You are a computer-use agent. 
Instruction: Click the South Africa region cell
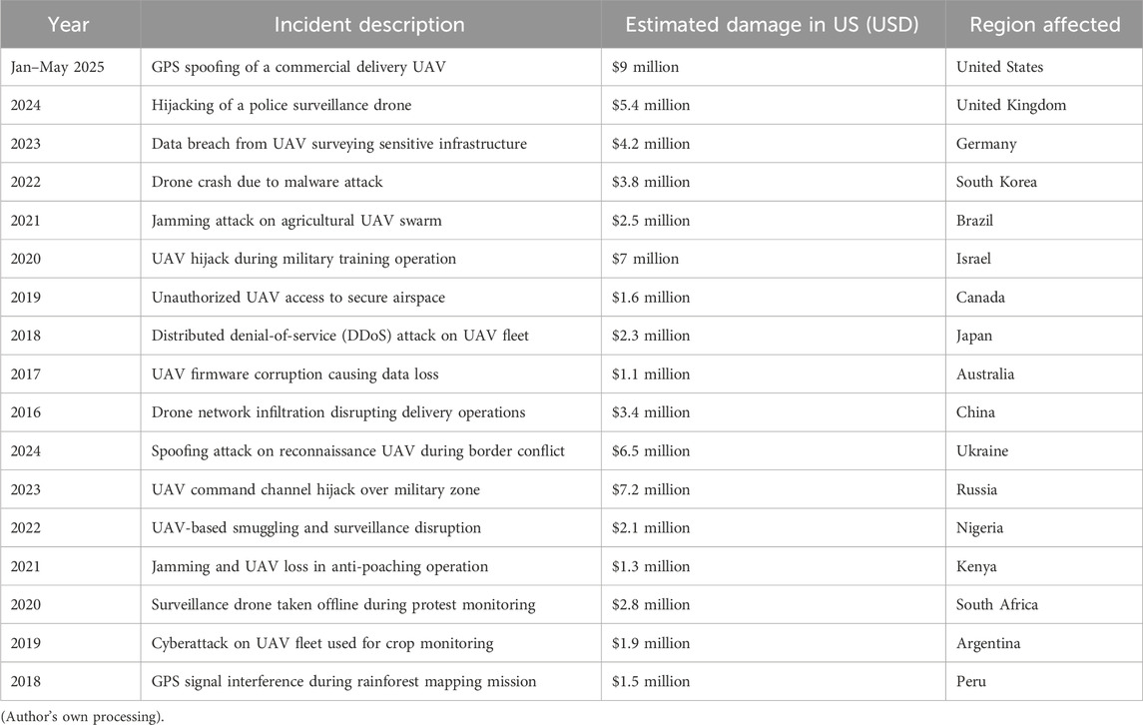coord(996,605)
